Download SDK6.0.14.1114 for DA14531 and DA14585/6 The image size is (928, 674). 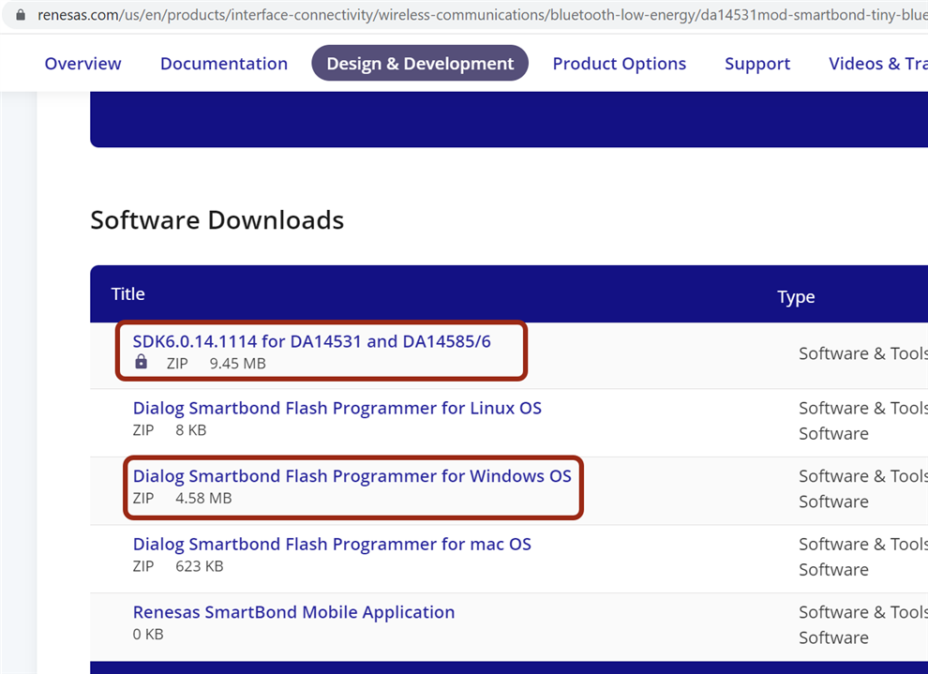(x=311, y=341)
